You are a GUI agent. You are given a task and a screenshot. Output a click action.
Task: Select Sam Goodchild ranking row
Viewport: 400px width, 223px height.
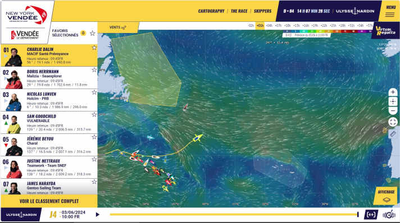[49, 123]
